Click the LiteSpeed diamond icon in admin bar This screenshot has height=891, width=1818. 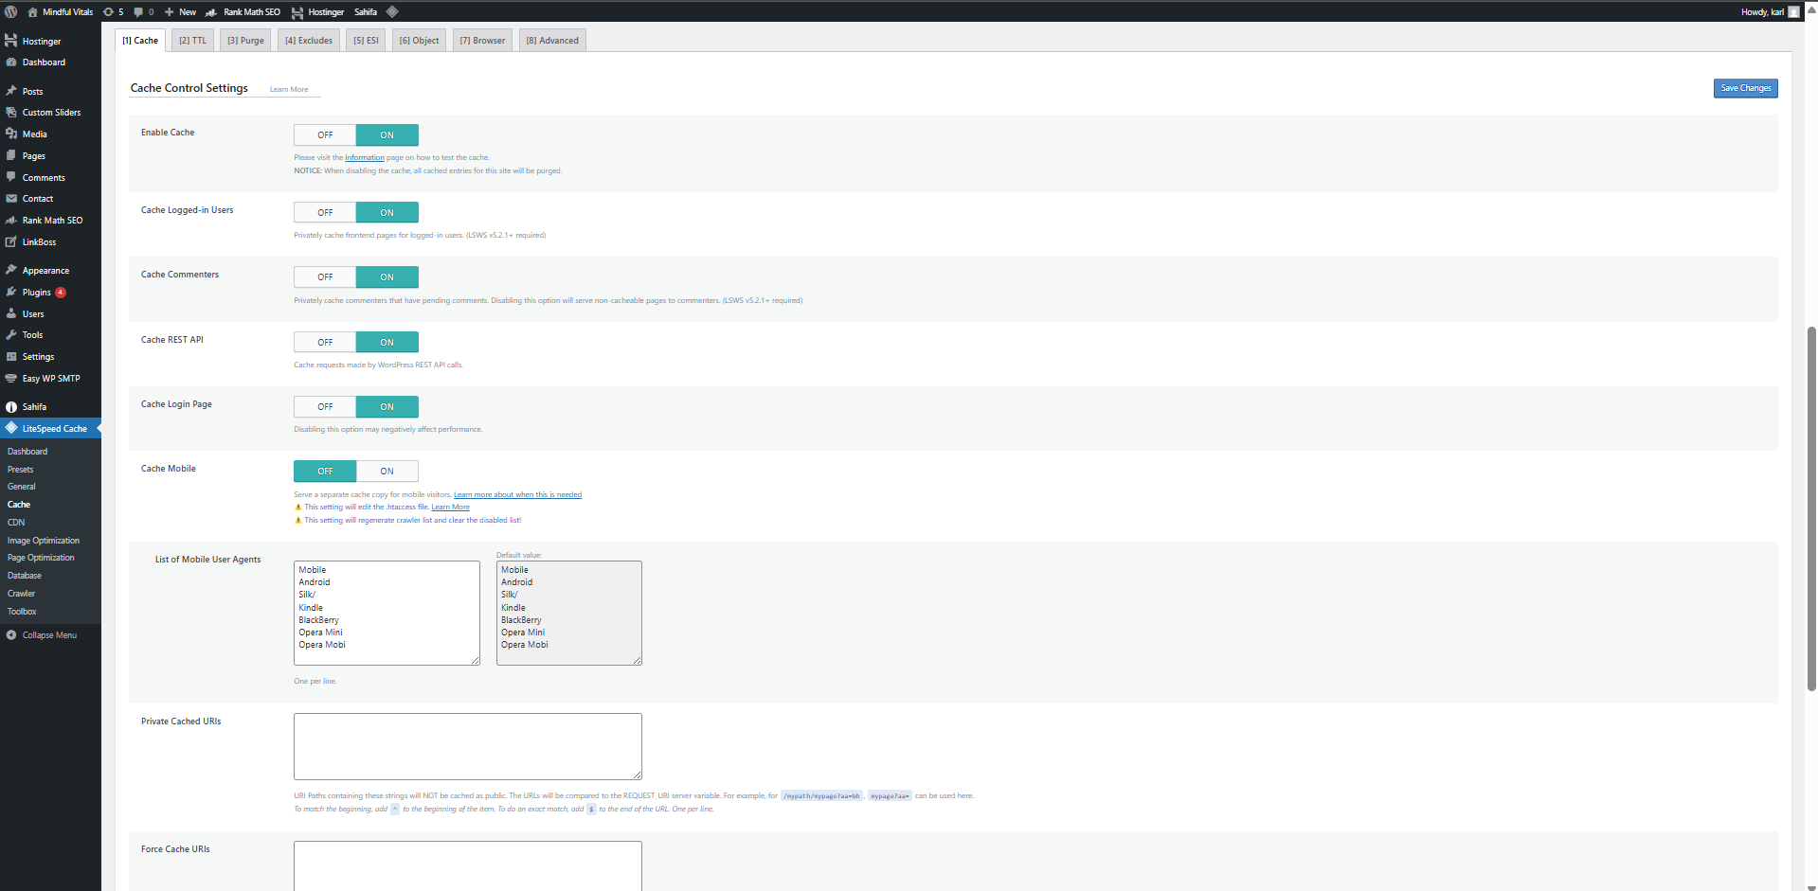(x=392, y=11)
